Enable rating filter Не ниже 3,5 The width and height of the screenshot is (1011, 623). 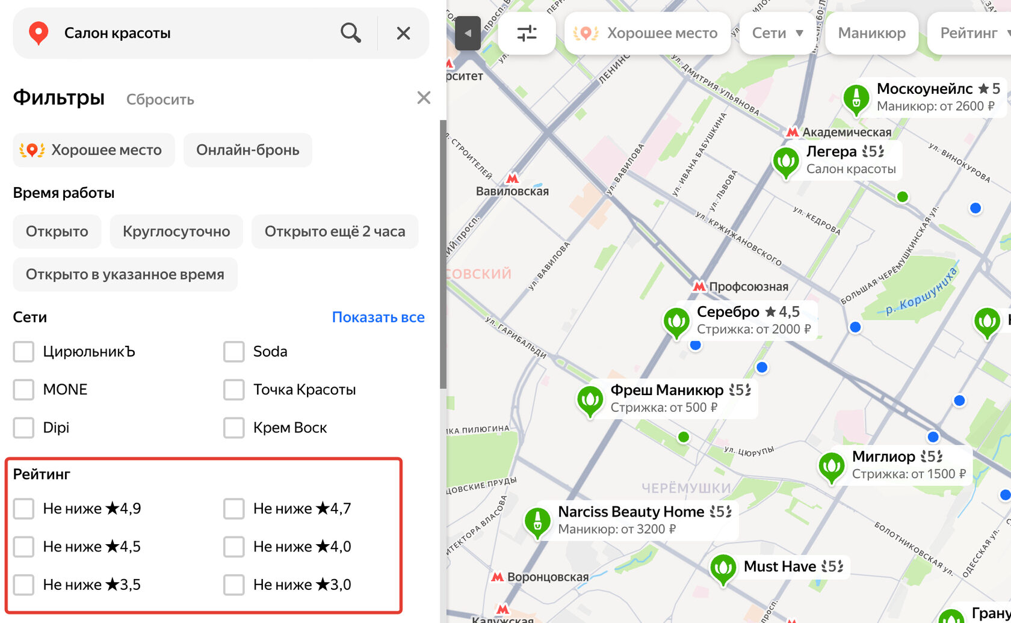pos(23,585)
